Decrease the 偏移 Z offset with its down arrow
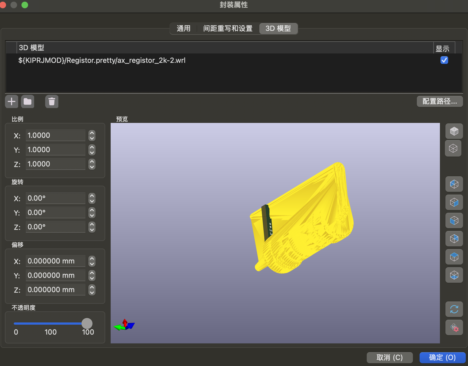Screen dimensions: 468x366 92,292
